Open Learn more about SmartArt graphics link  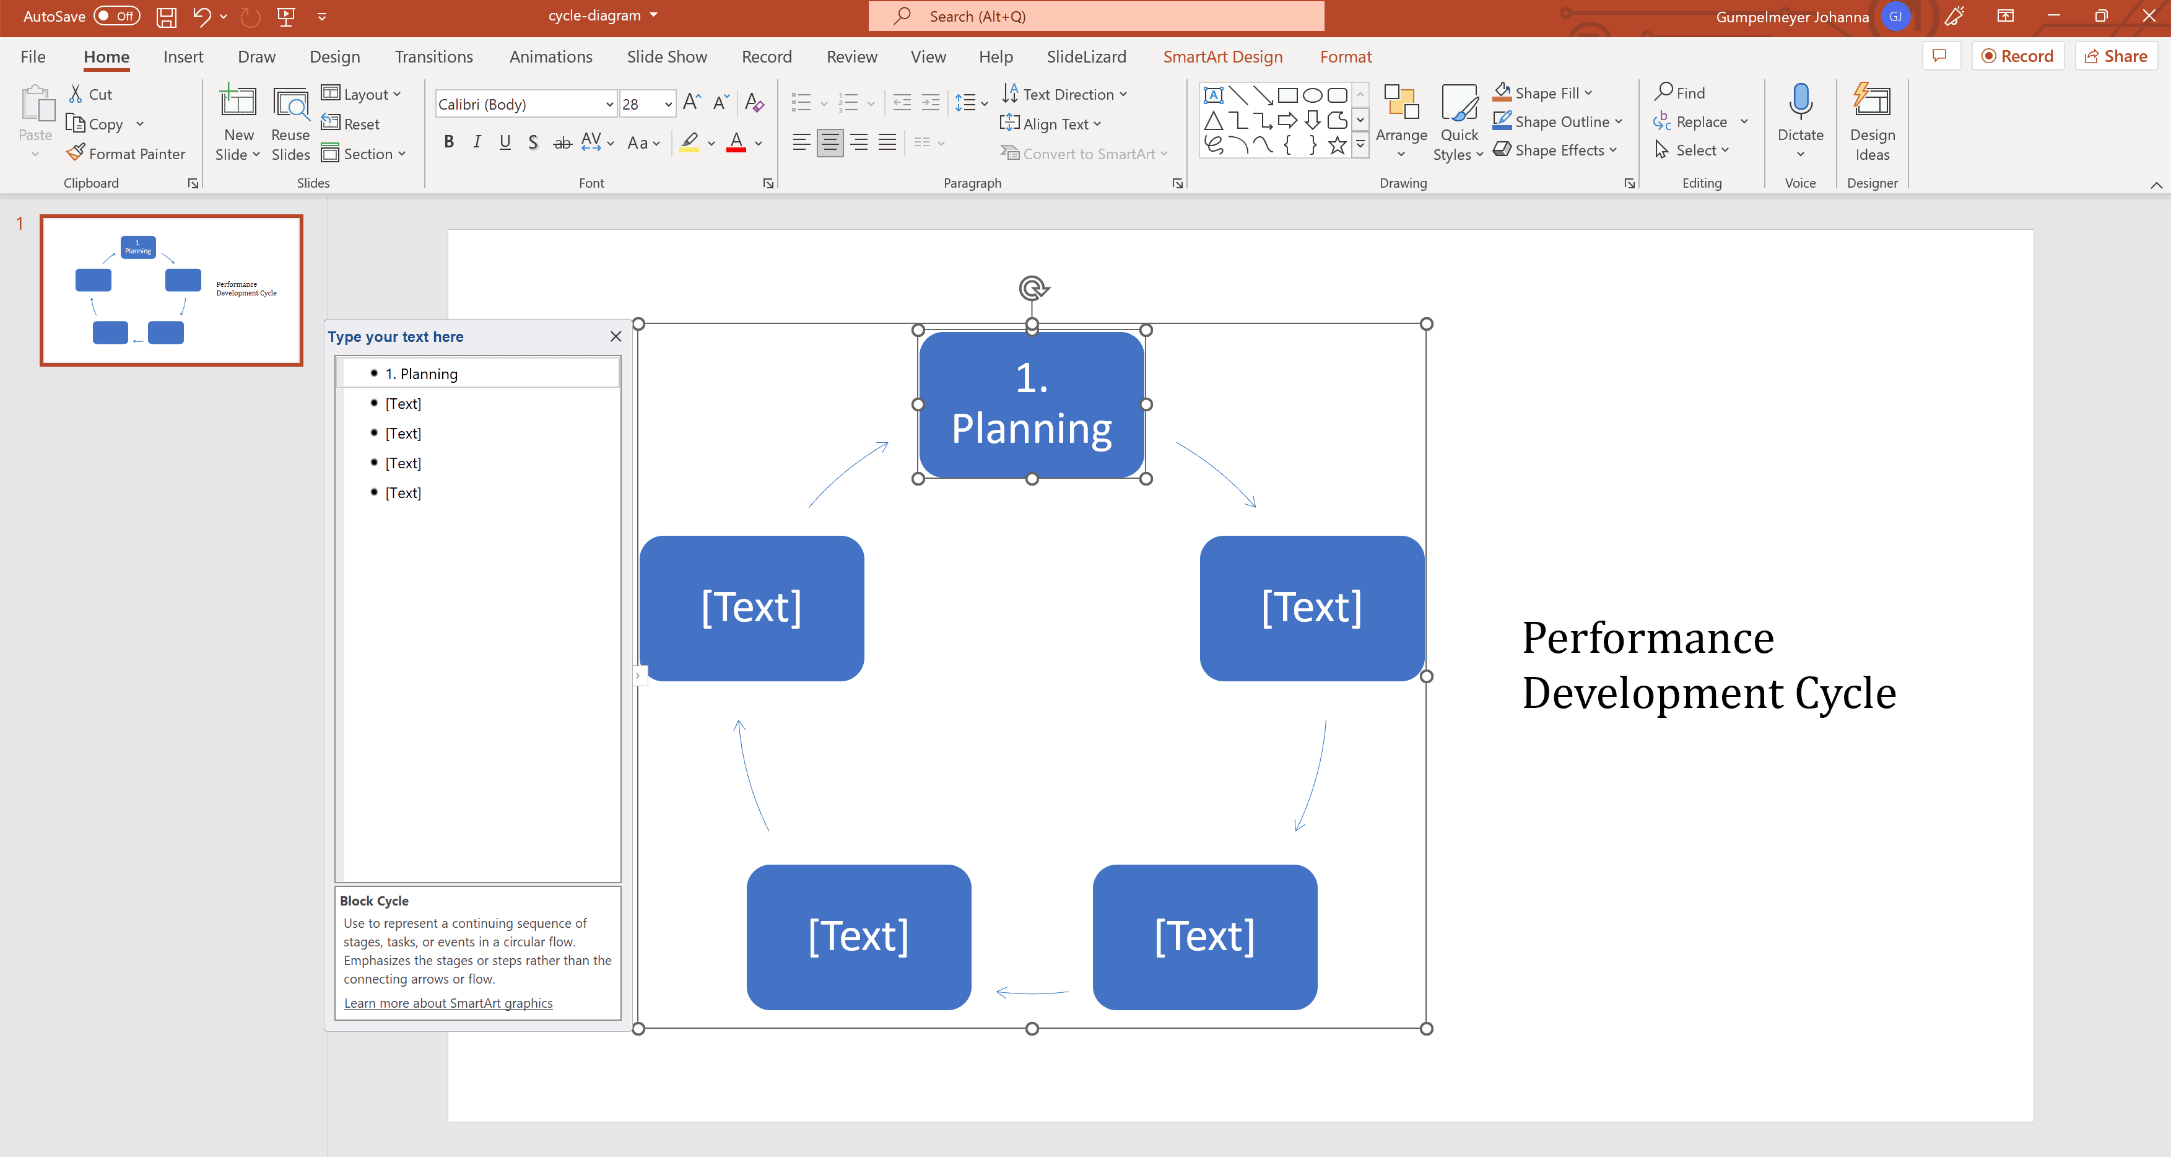448,1003
